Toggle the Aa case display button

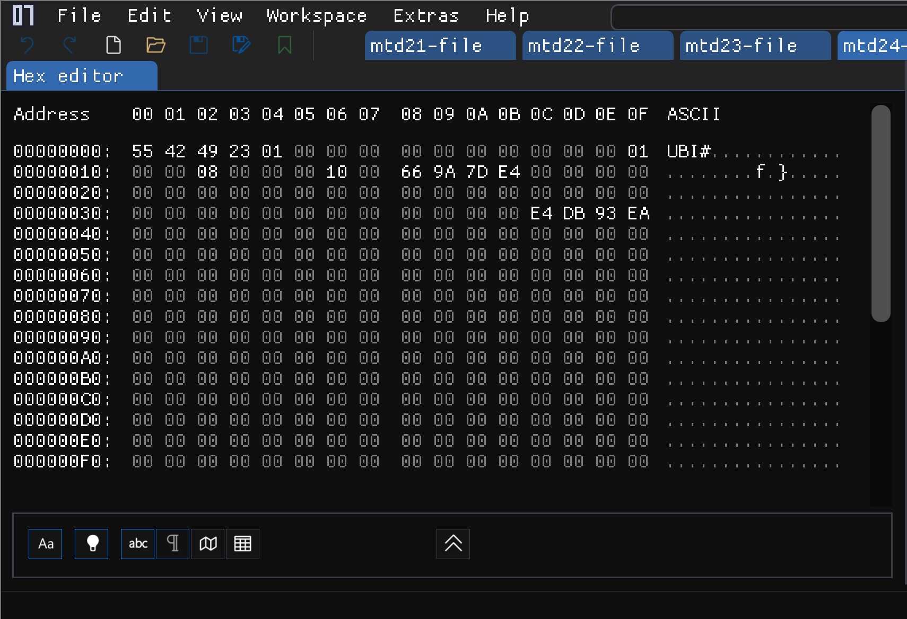tap(45, 544)
